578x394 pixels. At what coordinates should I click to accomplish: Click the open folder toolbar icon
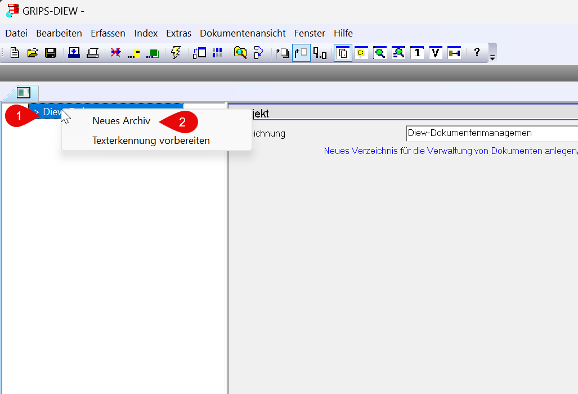[x=33, y=53]
